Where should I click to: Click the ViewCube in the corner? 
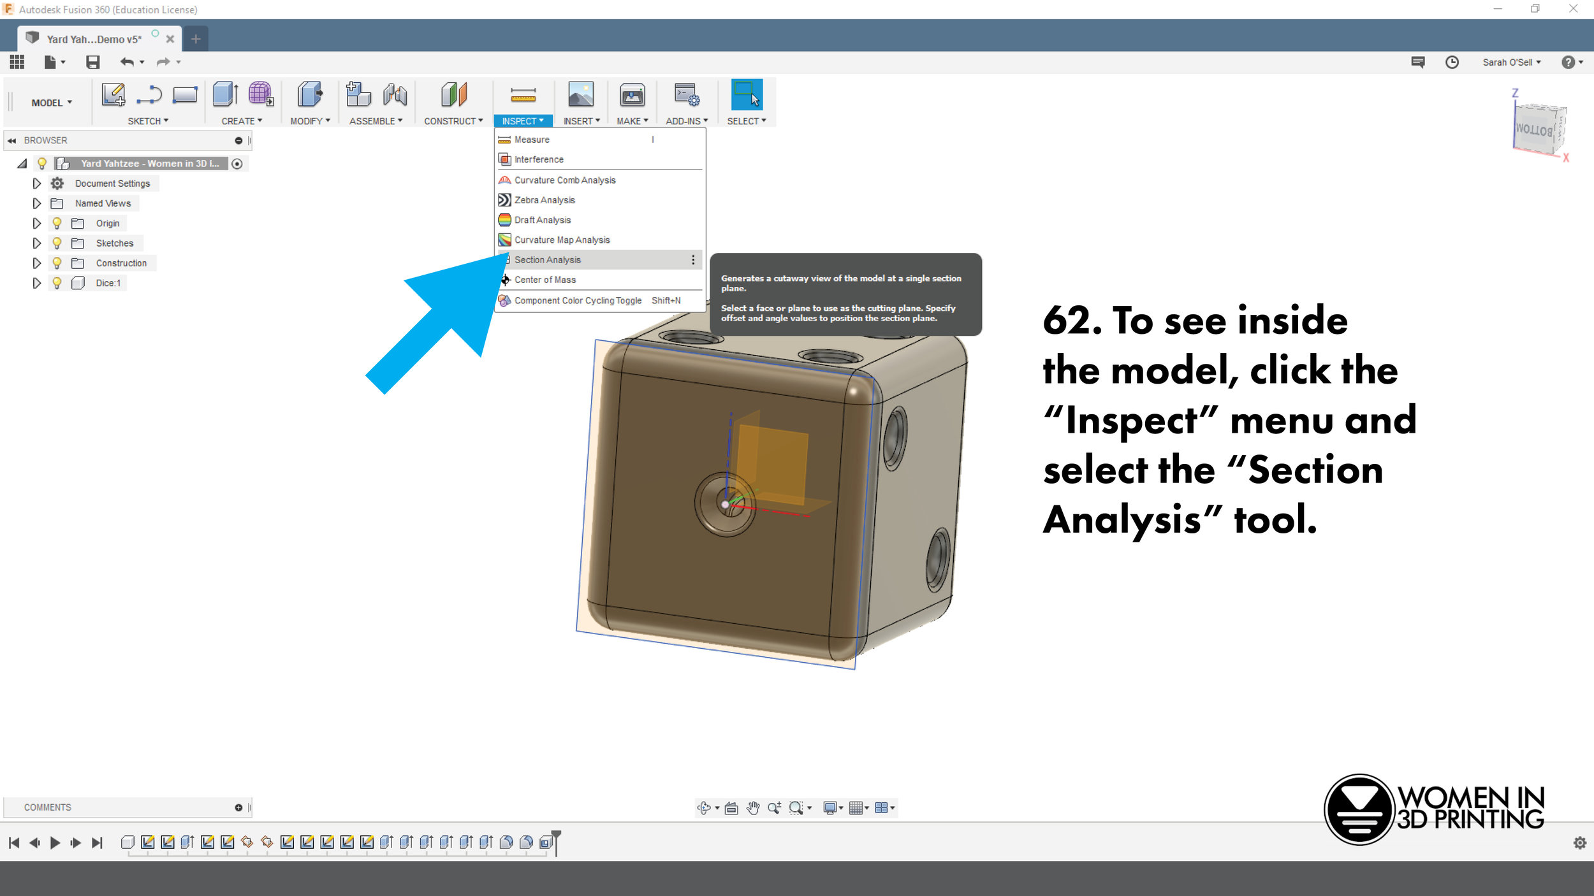pyautogui.click(x=1539, y=129)
